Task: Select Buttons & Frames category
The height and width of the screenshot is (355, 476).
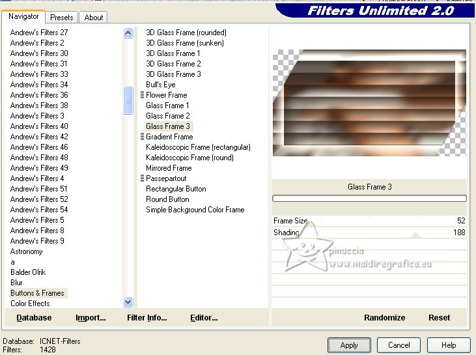Action: click(37, 293)
